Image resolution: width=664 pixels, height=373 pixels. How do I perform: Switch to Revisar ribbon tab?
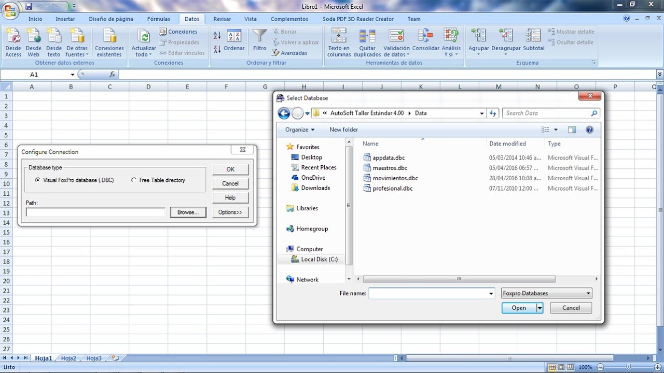pos(222,19)
